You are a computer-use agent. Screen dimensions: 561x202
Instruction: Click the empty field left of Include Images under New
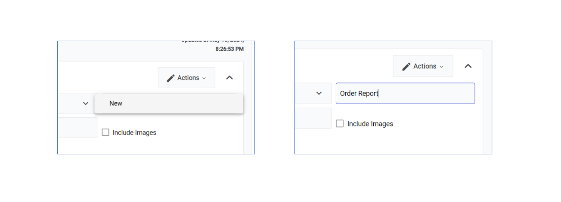click(77, 128)
